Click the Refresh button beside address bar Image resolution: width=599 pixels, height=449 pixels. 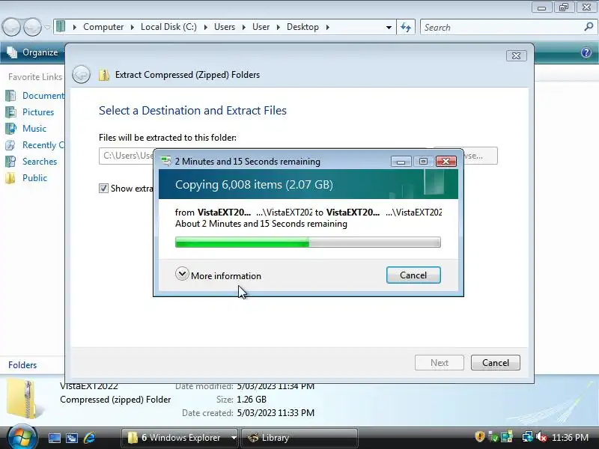click(x=406, y=27)
